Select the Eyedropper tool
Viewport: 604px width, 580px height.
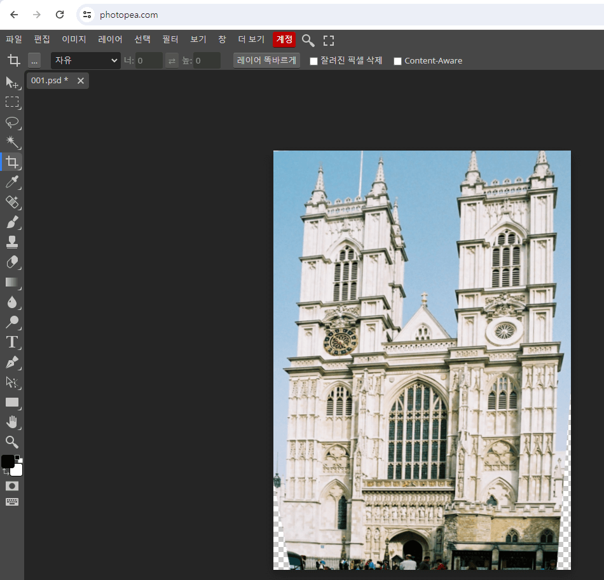point(12,182)
